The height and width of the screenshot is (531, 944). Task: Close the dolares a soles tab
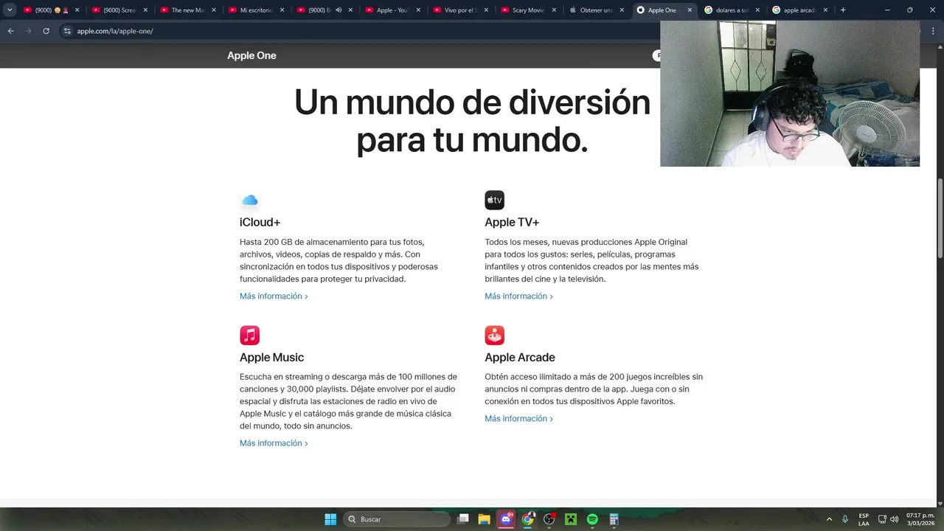coord(757,10)
